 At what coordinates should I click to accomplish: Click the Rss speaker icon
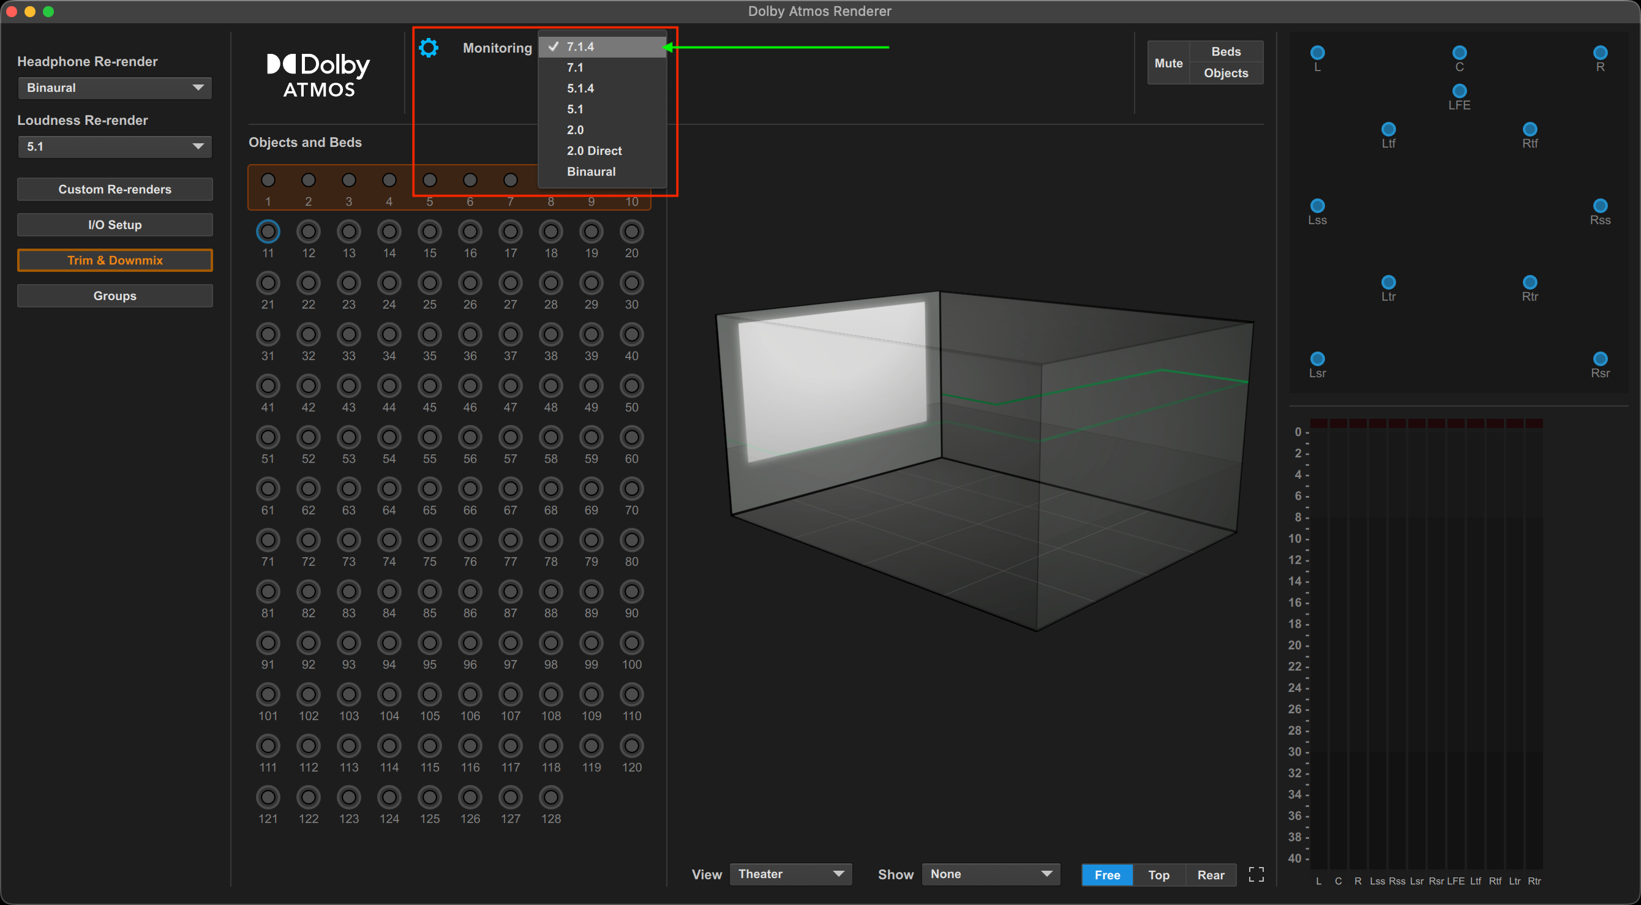click(1599, 206)
